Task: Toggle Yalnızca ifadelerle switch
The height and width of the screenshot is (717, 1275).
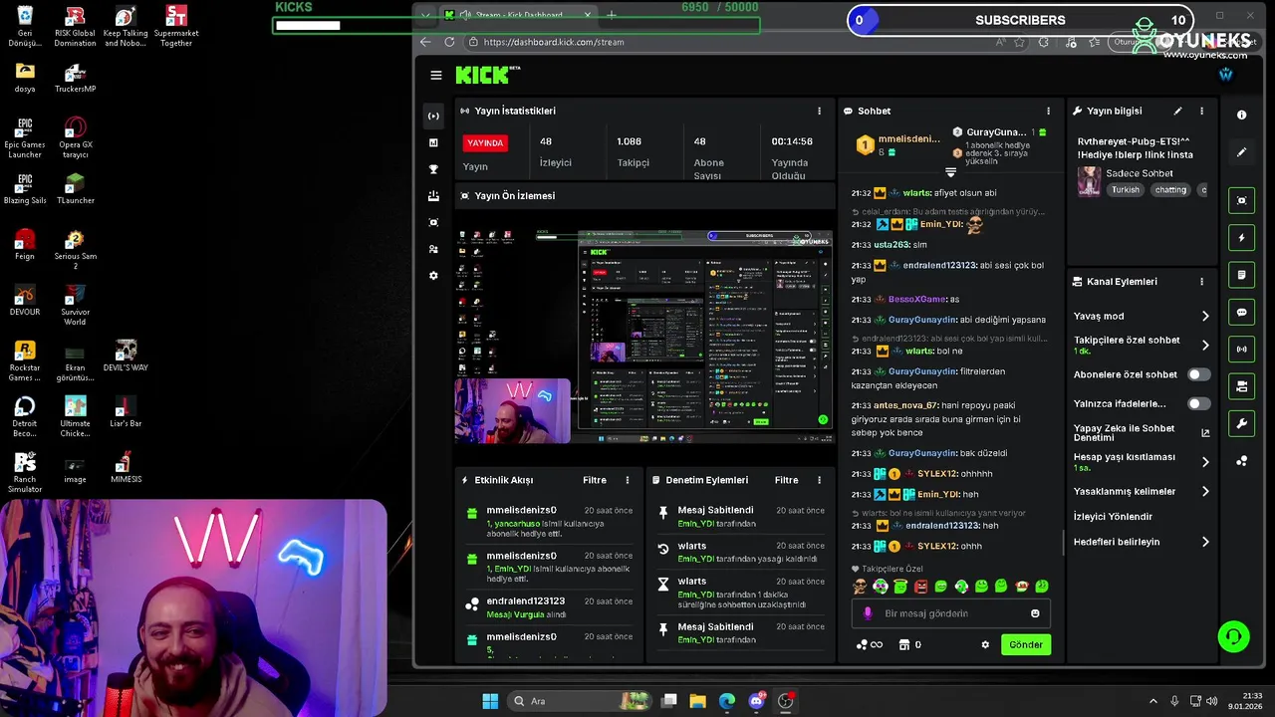Action: (1199, 403)
